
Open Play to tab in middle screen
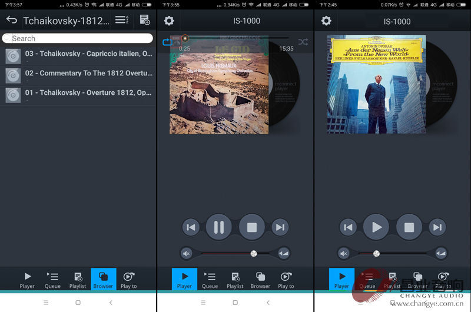click(x=286, y=280)
